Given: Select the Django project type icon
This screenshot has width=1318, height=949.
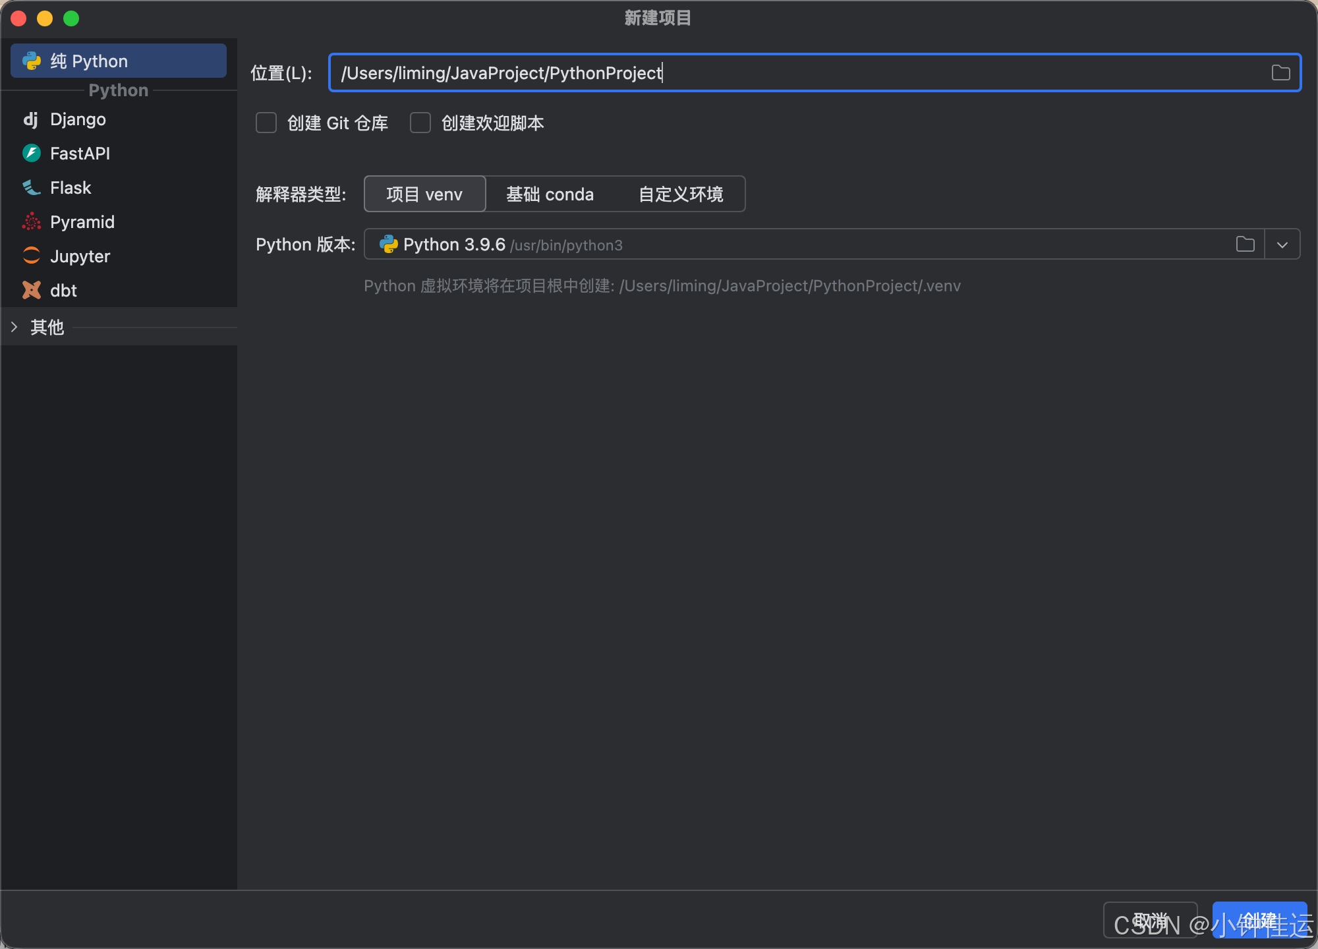Looking at the screenshot, I should (x=31, y=119).
